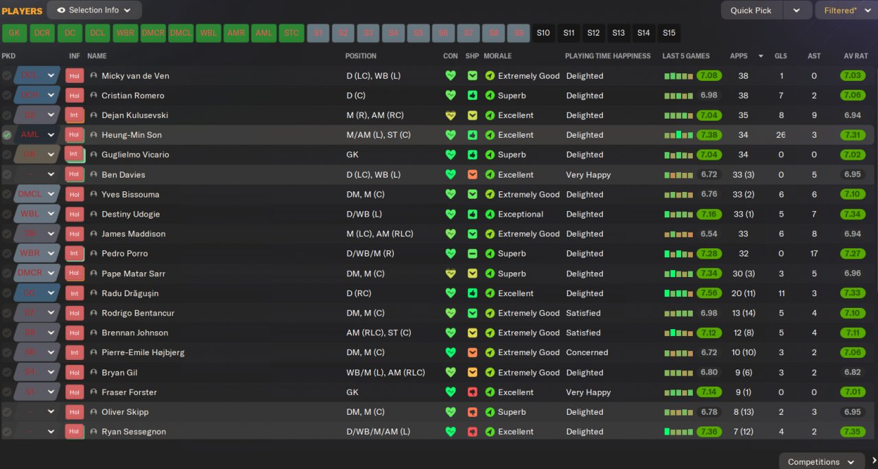
Task: Toggle selection check for Ryan Sessegnon
Action: [7, 432]
